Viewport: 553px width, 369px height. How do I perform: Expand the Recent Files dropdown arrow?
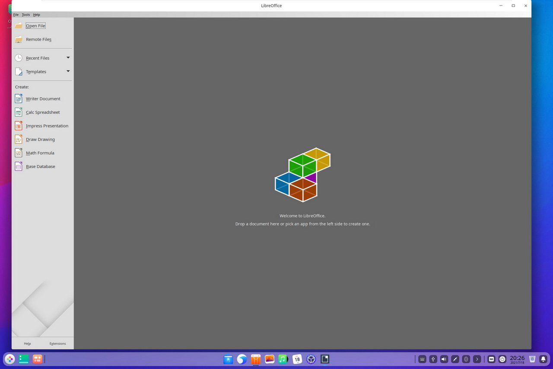point(68,58)
